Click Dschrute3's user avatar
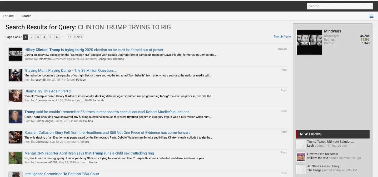This screenshot has height=177, width=378. (x=16, y=137)
